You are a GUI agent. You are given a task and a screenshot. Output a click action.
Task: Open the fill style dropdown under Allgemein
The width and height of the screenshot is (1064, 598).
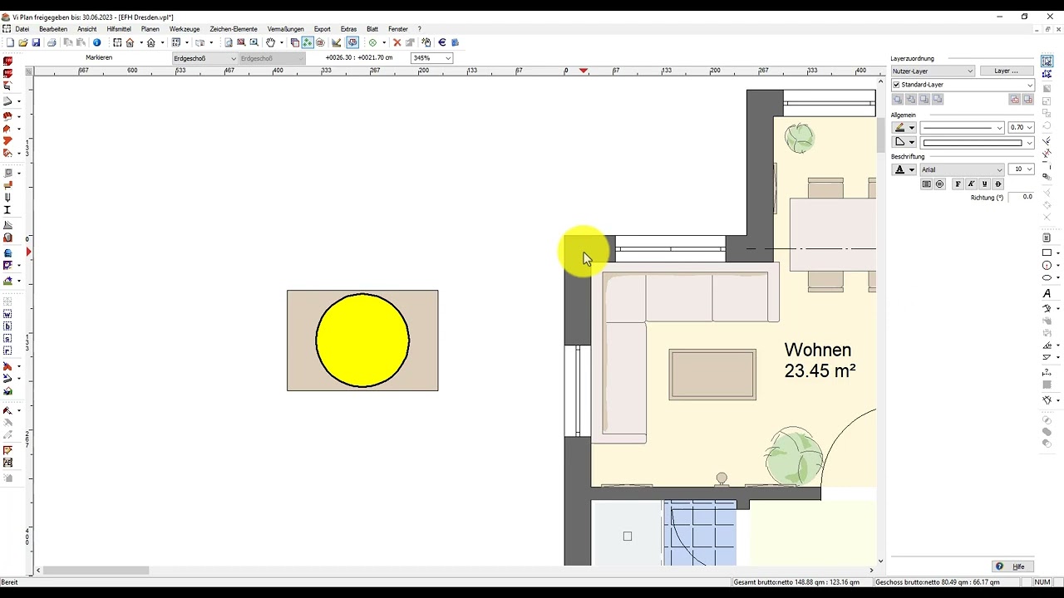coord(978,143)
